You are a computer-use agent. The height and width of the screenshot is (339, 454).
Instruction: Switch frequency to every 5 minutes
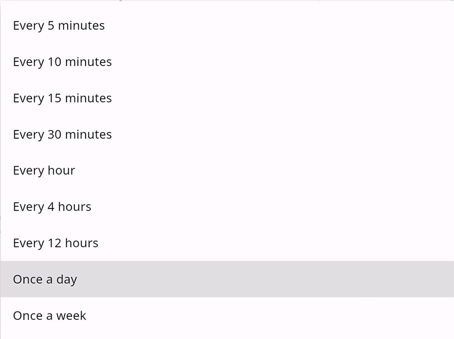click(x=59, y=26)
